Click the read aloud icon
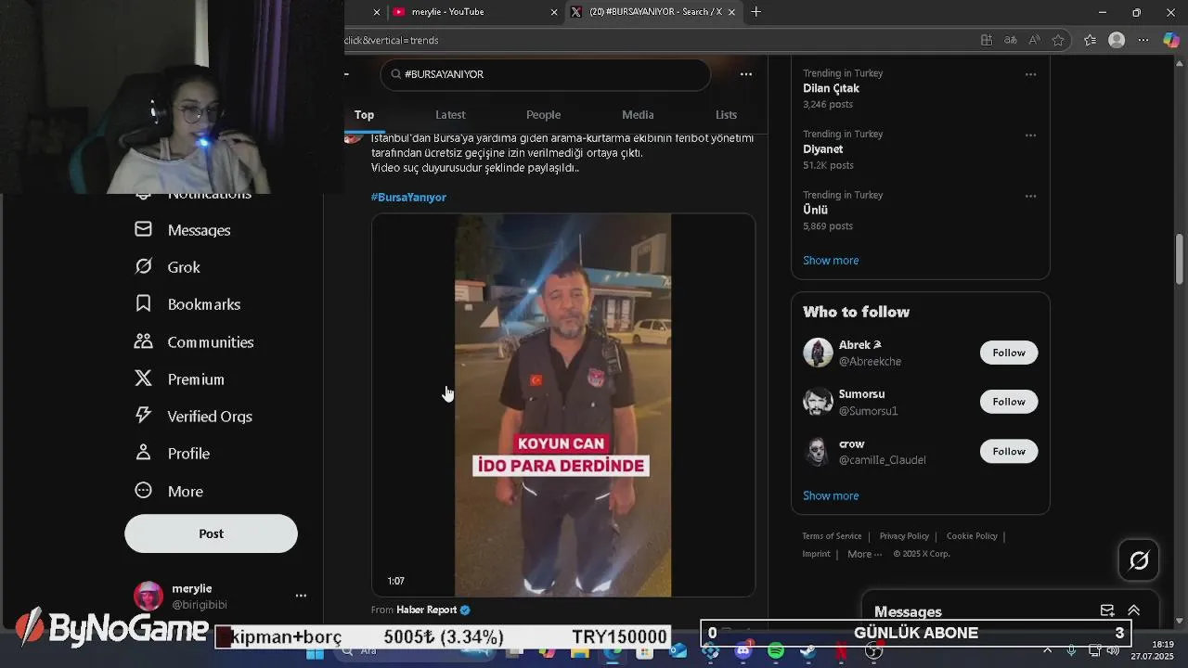This screenshot has height=668, width=1188. 1034,40
